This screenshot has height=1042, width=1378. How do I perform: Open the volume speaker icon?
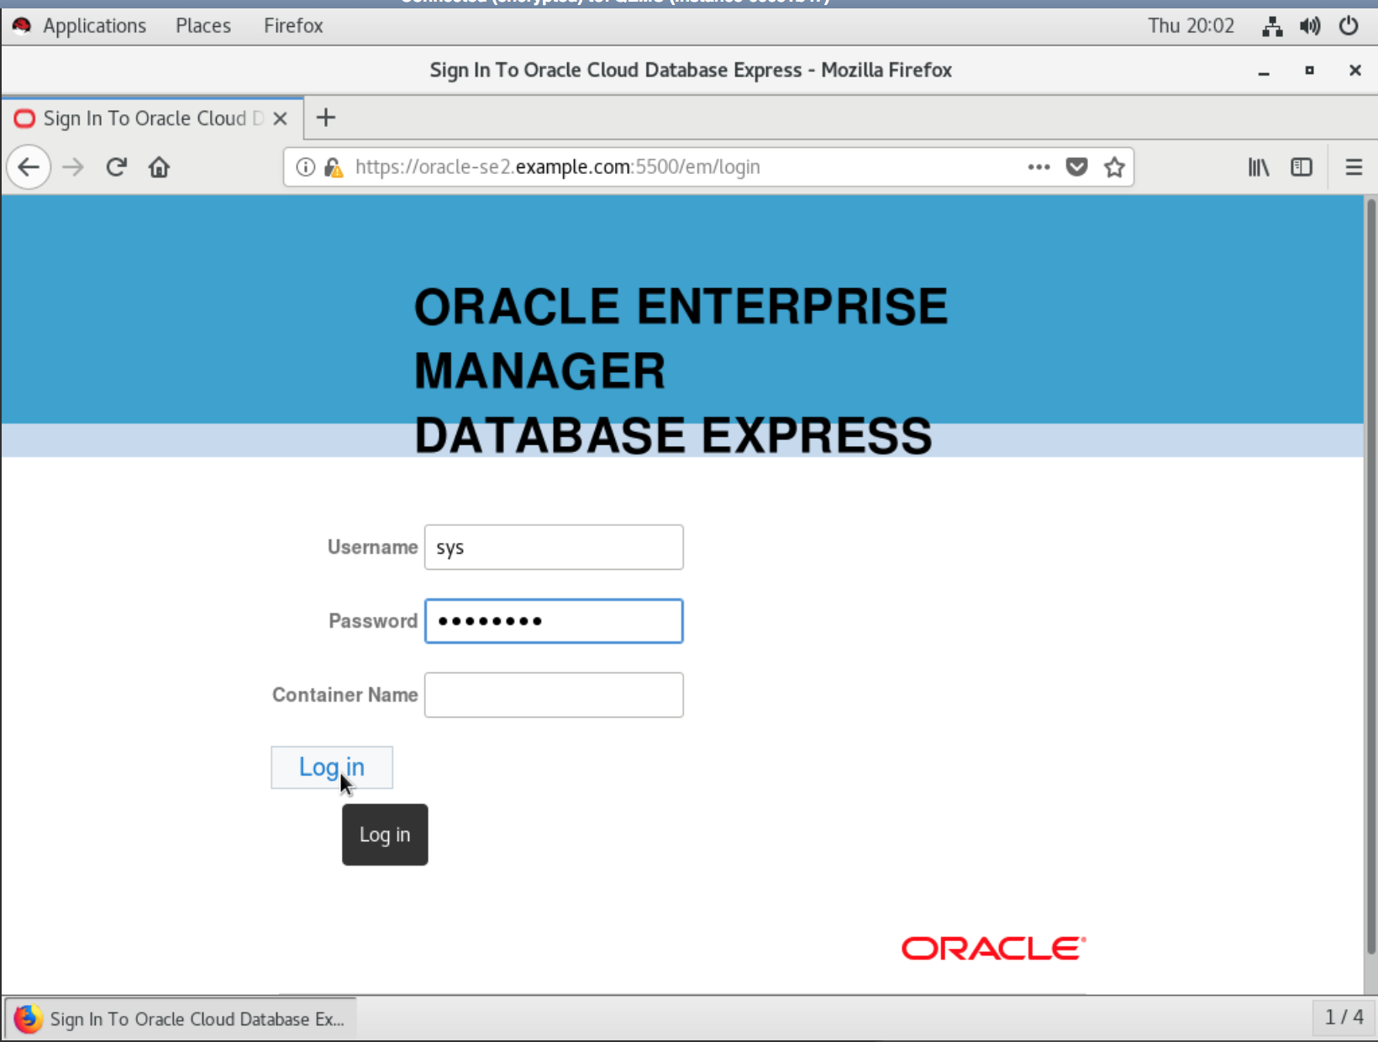coord(1310,26)
